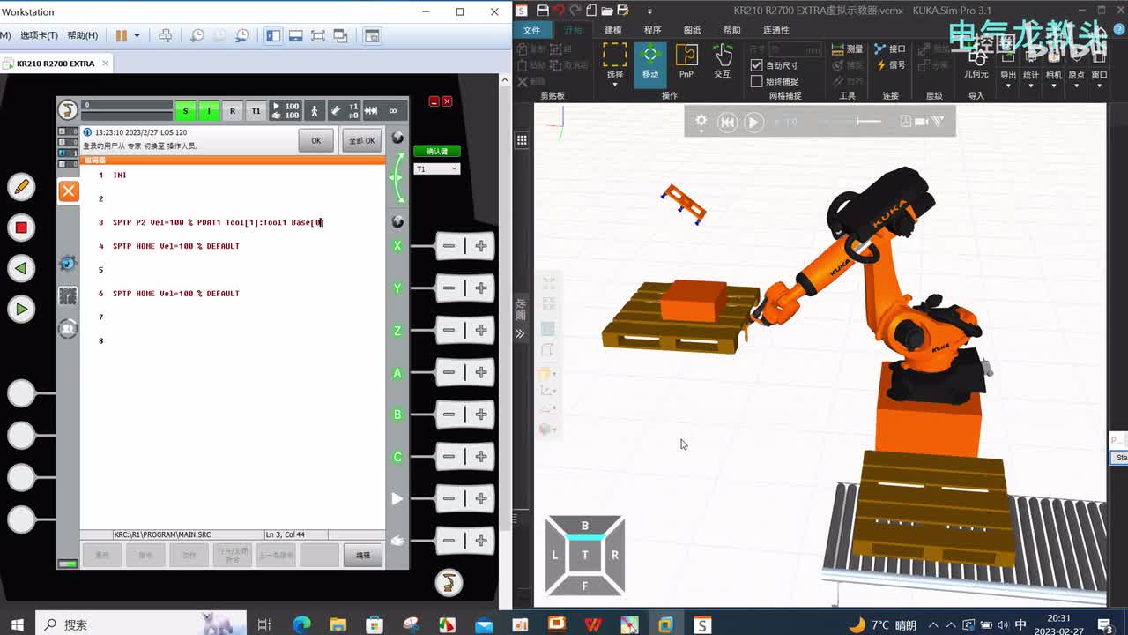This screenshot has height=635, width=1128.
Task: Play the simulation in the 3D view
Action: click(x=753, y=123)
